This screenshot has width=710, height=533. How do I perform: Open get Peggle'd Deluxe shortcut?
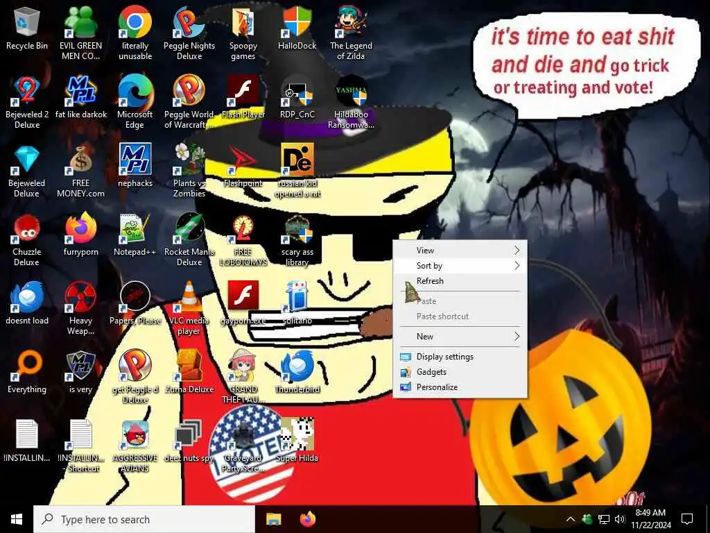pos(135,377)
